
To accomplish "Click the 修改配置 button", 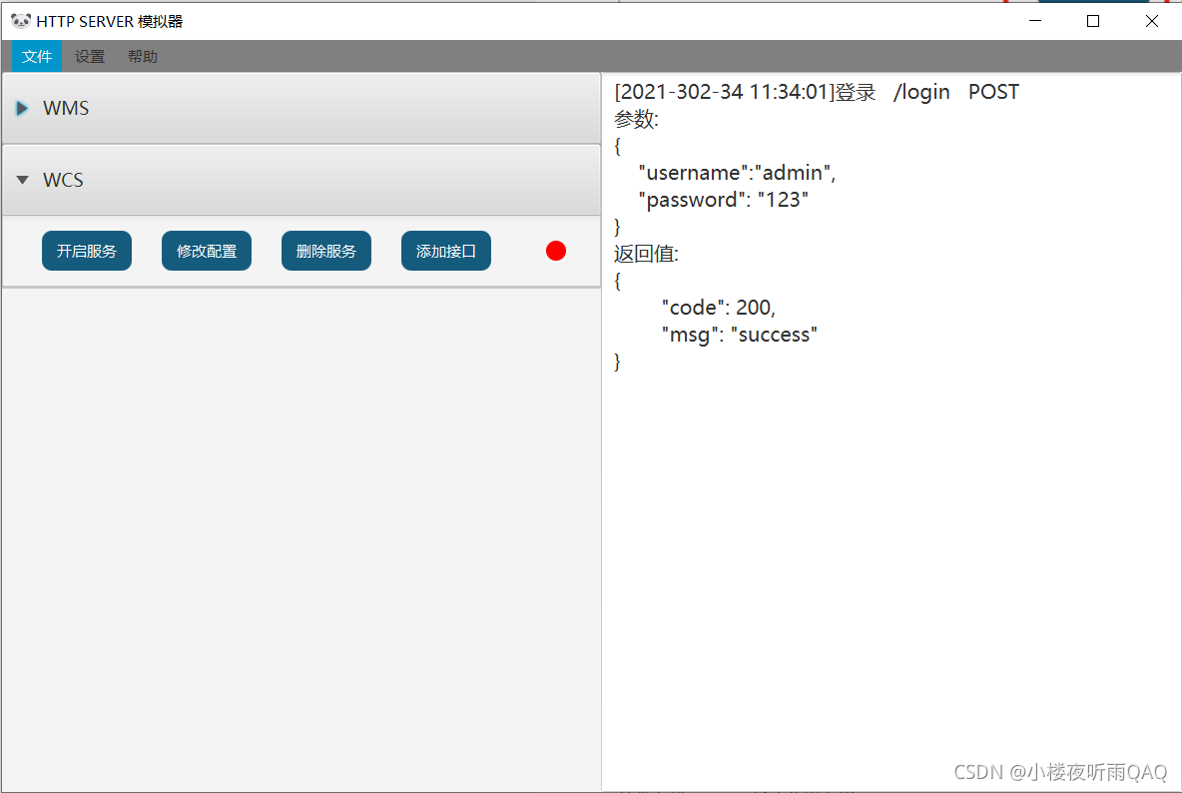I will (207, 251).
